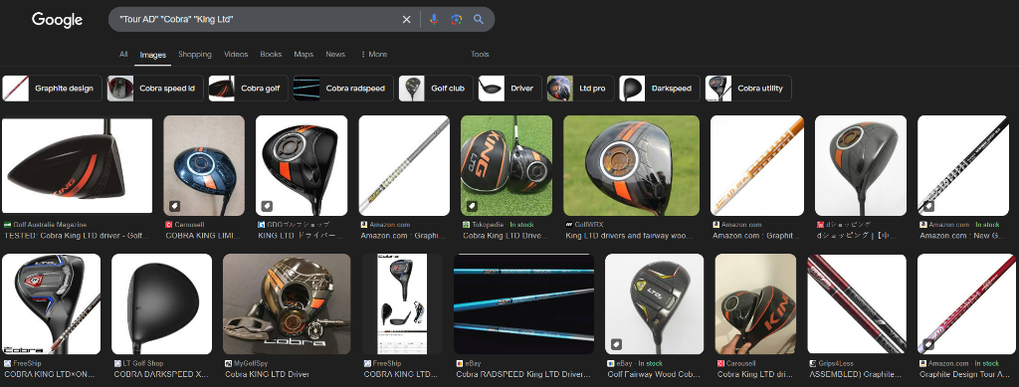This screenshot has height=387, width=1019.
Task: Select the Cobra golf chip
Action: click(x=248, y=89)
